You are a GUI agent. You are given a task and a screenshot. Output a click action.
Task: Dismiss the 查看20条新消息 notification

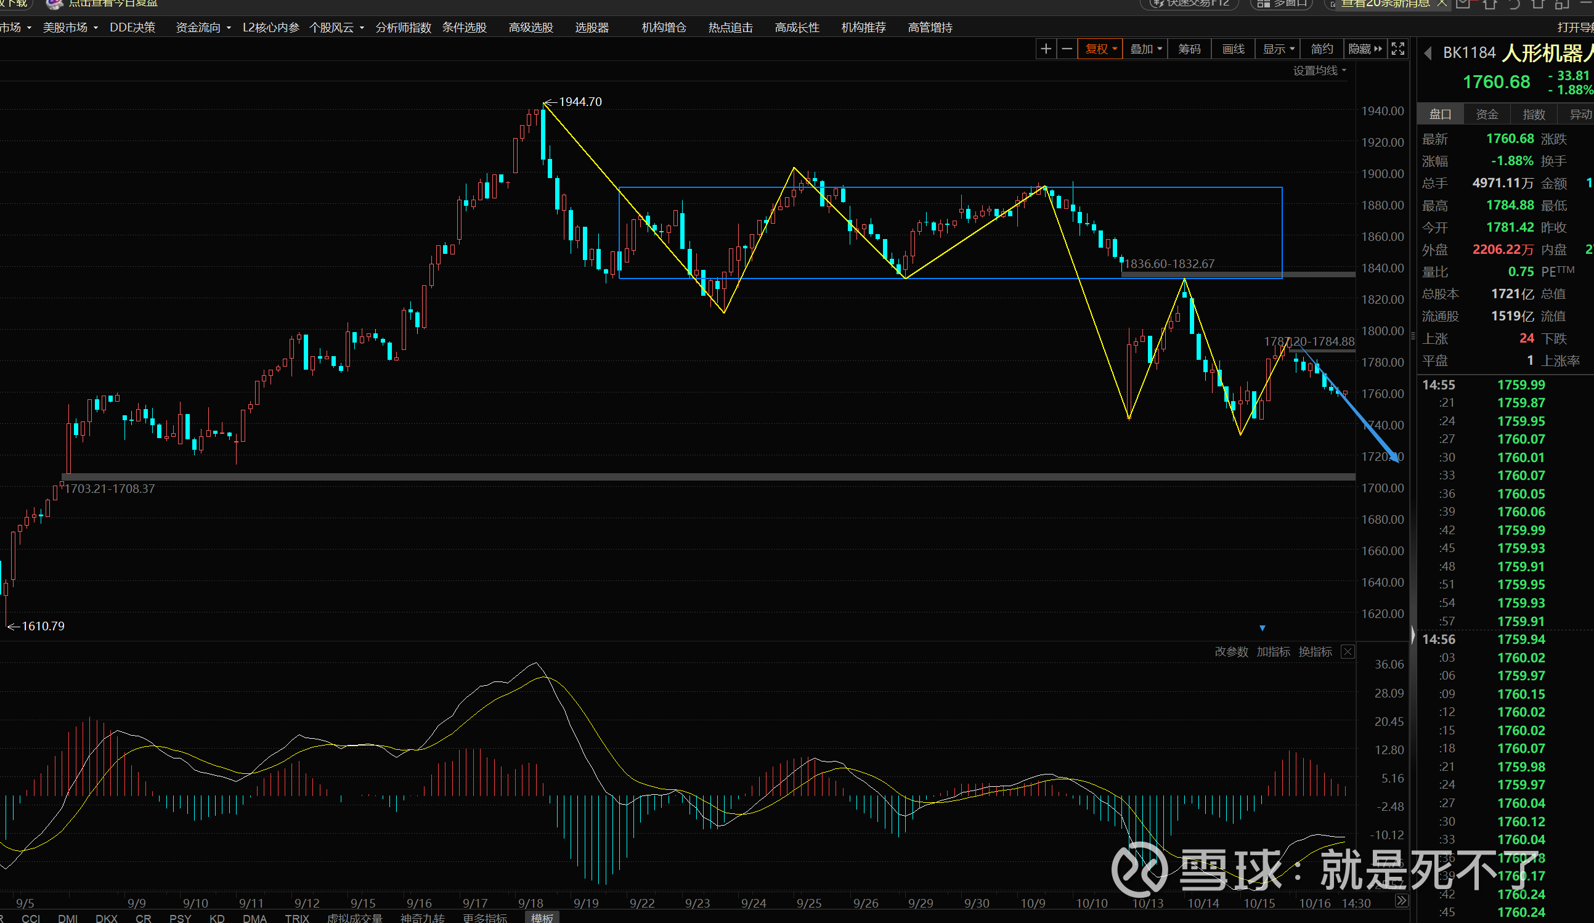[x=1442, y=3]
